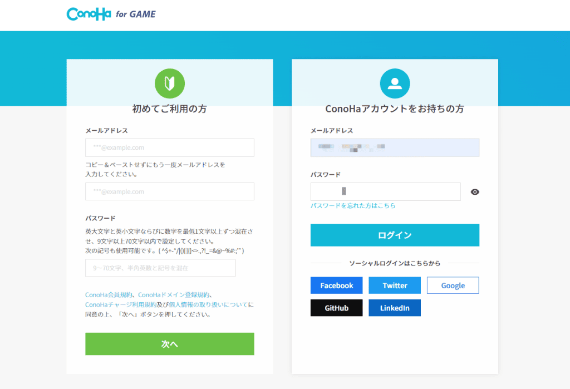This screenshot has width=570, height=389.
Task: Log in with Google
Action: (x=453, y=285)
